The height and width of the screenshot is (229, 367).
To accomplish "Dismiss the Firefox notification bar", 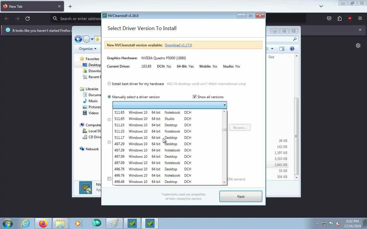I will point(360,30).
